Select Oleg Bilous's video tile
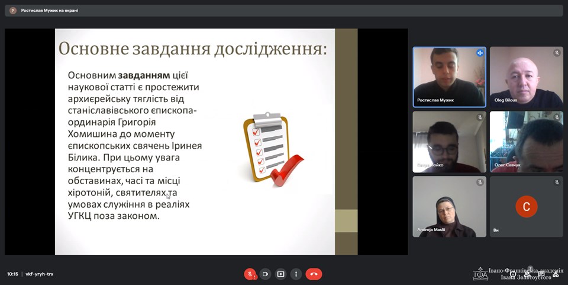Screen dimensions: 568x285 coord(526,77)
